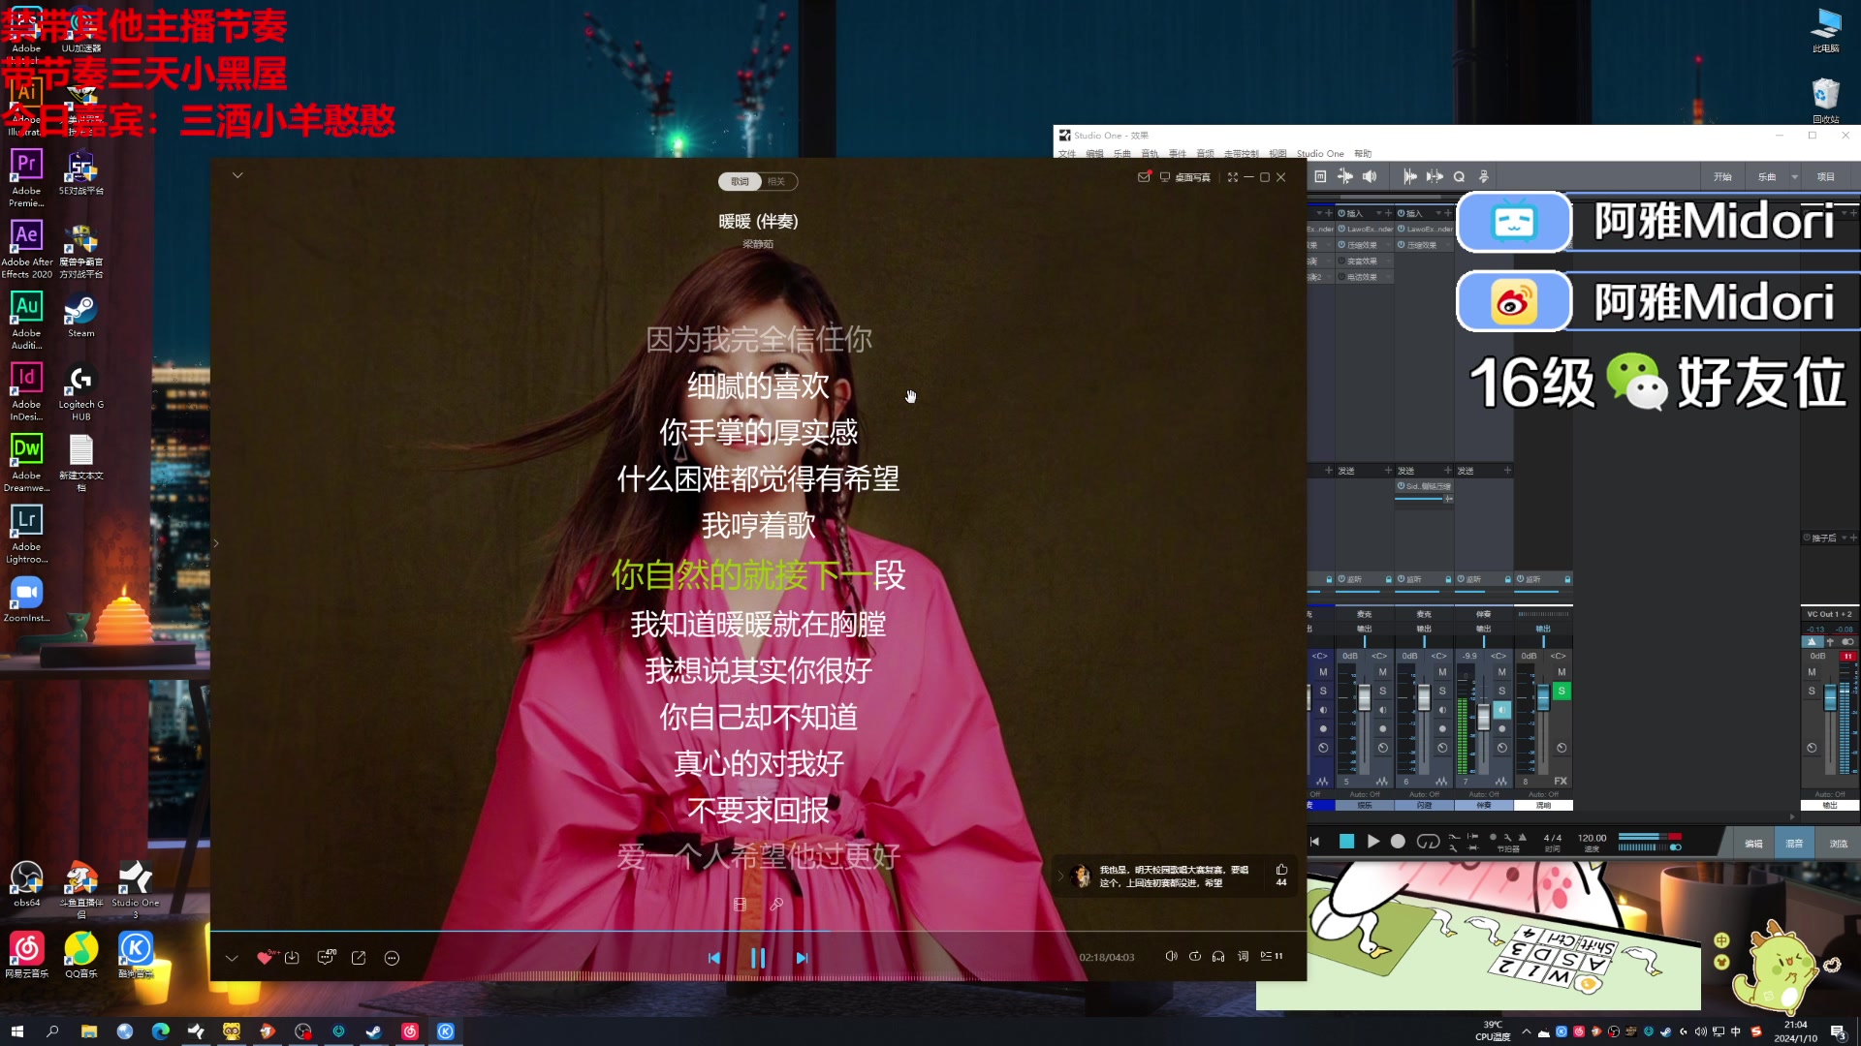The image size is (1861, 1046).
Task: Switch to the 歌词 tab
Action: tap(740, 181)
